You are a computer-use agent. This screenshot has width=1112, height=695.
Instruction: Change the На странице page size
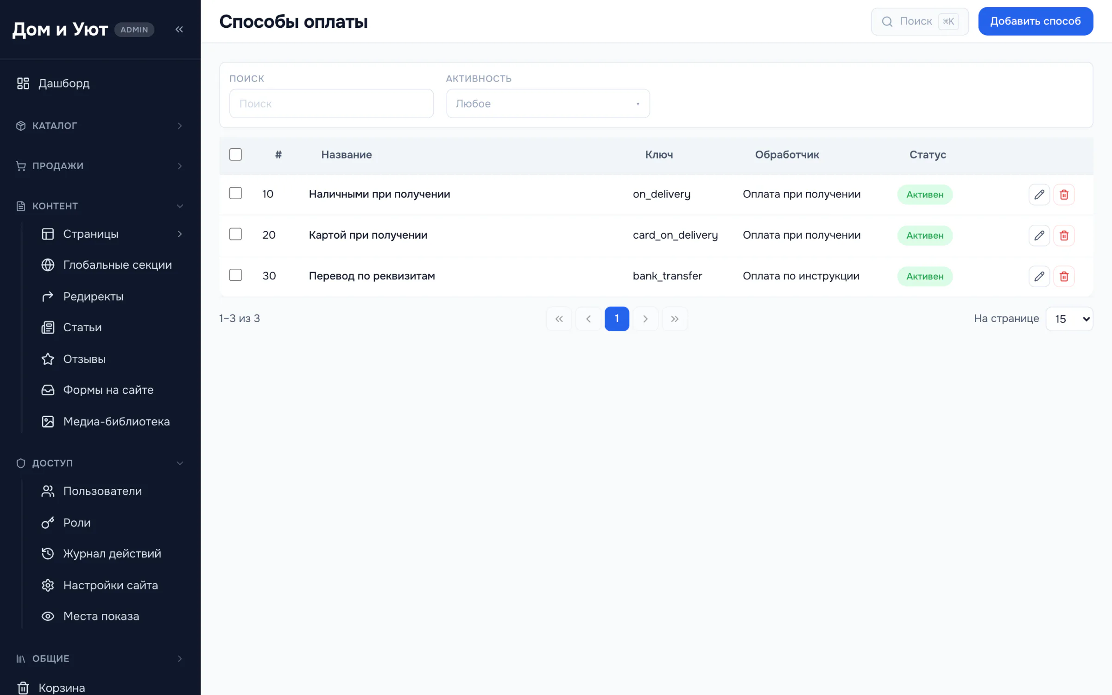tap(1069, 319)
